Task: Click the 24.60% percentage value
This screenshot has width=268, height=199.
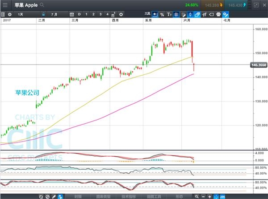Action: (x=192, y=5)
